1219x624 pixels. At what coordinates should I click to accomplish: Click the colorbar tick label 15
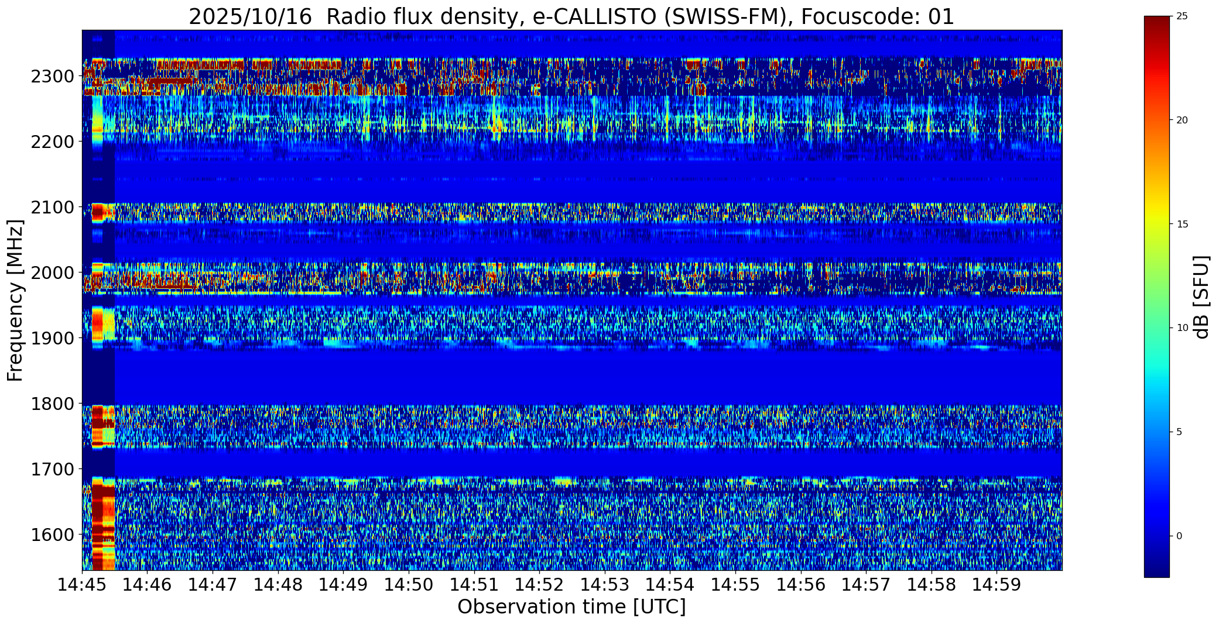coord(1182,224)
